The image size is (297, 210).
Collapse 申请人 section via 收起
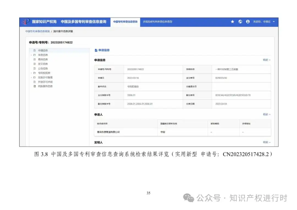pos(266,114)
